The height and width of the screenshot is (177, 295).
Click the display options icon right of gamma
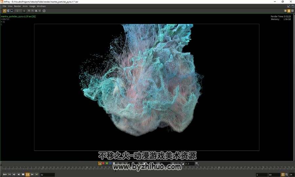[197, 164]
